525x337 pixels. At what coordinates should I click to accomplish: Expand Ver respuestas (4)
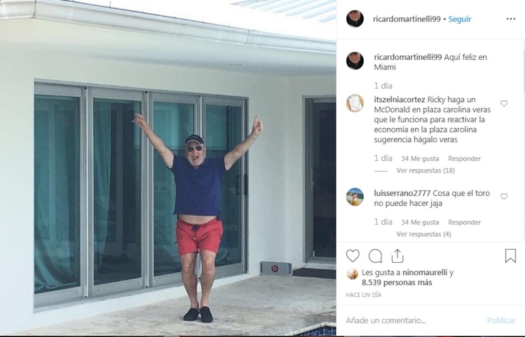[x=423, y=234]
